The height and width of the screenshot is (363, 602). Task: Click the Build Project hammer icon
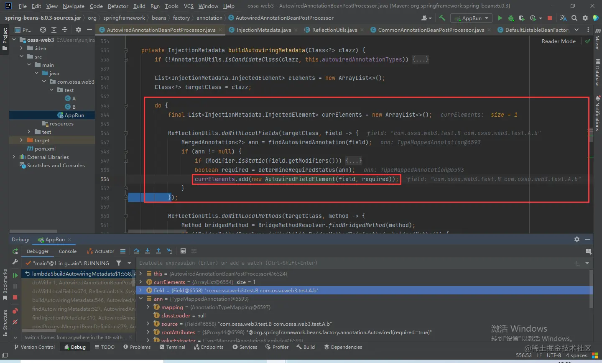(x=442, y=18)
